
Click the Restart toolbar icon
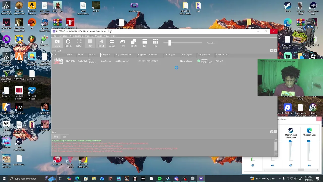click(x=101, y=43)
